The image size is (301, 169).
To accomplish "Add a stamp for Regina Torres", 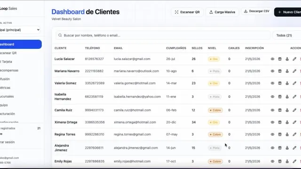I will tap(287, 134).
